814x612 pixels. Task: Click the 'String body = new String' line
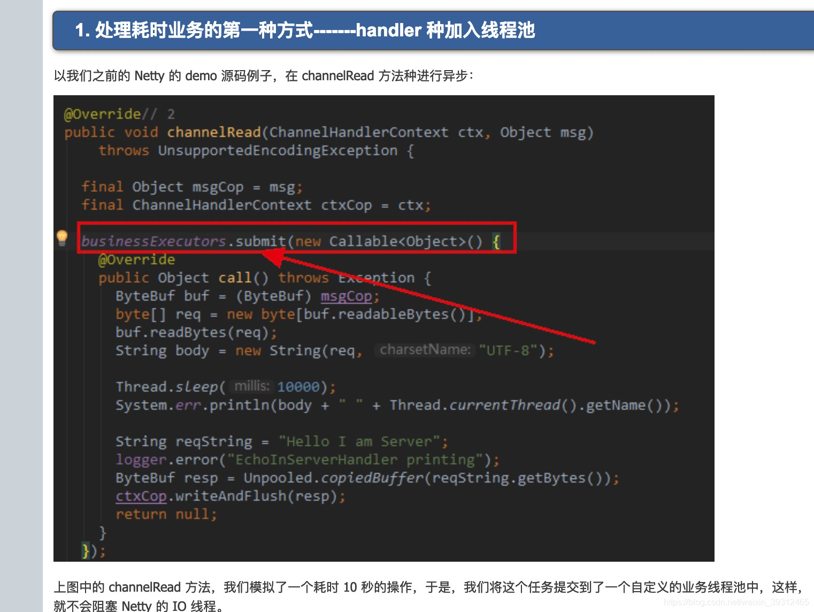[335, 351]
